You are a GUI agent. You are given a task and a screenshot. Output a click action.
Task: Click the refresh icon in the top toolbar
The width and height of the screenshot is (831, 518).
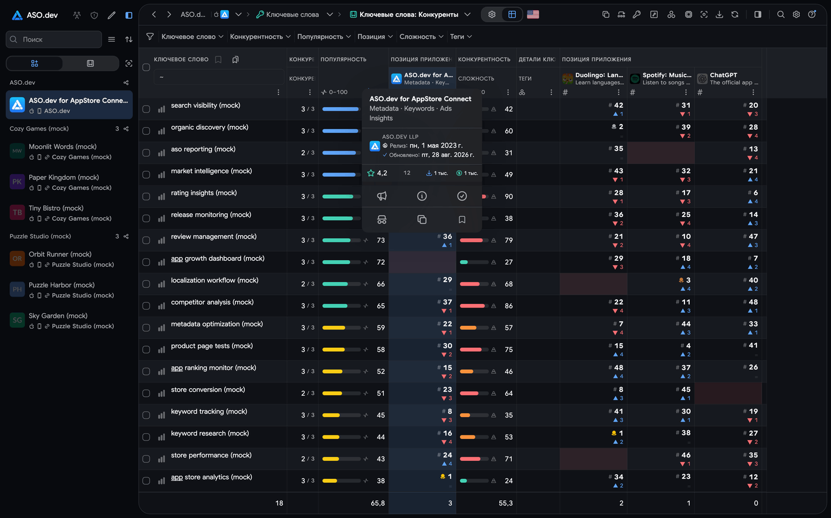click(x=735, y=14)
